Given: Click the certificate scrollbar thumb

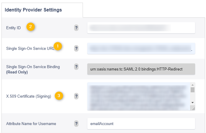Looking at the screenshot, I should 193,90.
